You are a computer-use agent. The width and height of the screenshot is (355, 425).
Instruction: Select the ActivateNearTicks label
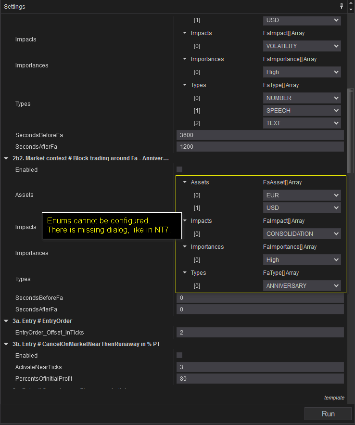tap(38, 367)
